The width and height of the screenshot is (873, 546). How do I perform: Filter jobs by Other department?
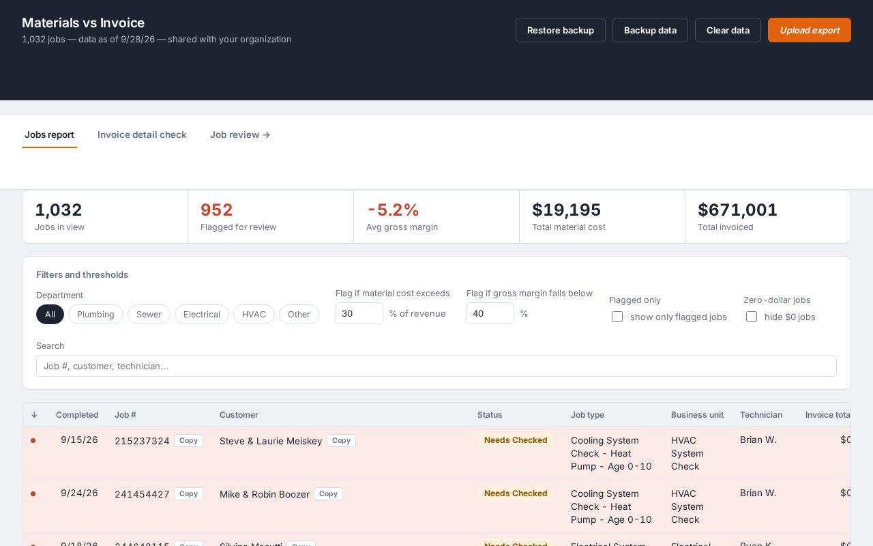(299, 314)
